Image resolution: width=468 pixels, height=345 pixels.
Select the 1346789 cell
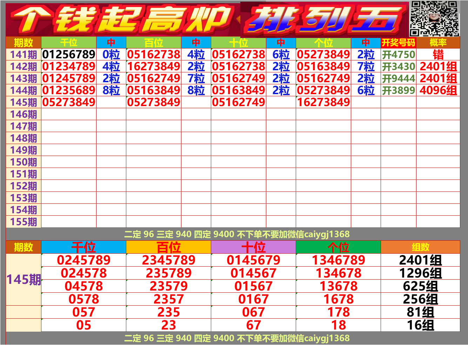pyautogui.click(x=339, y=260)
